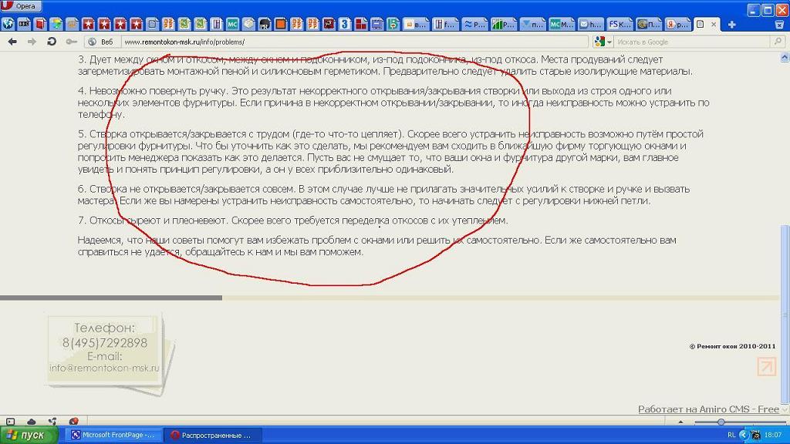Expand hidden system tray icons arrow
Image resolution: width=790 pixels, height=444 pixels.
743,435
